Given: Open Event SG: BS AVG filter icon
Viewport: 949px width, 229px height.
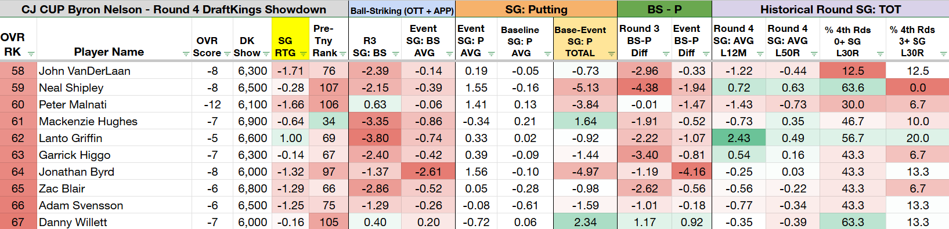Looking at the screenshot, I should click(450, 54).
